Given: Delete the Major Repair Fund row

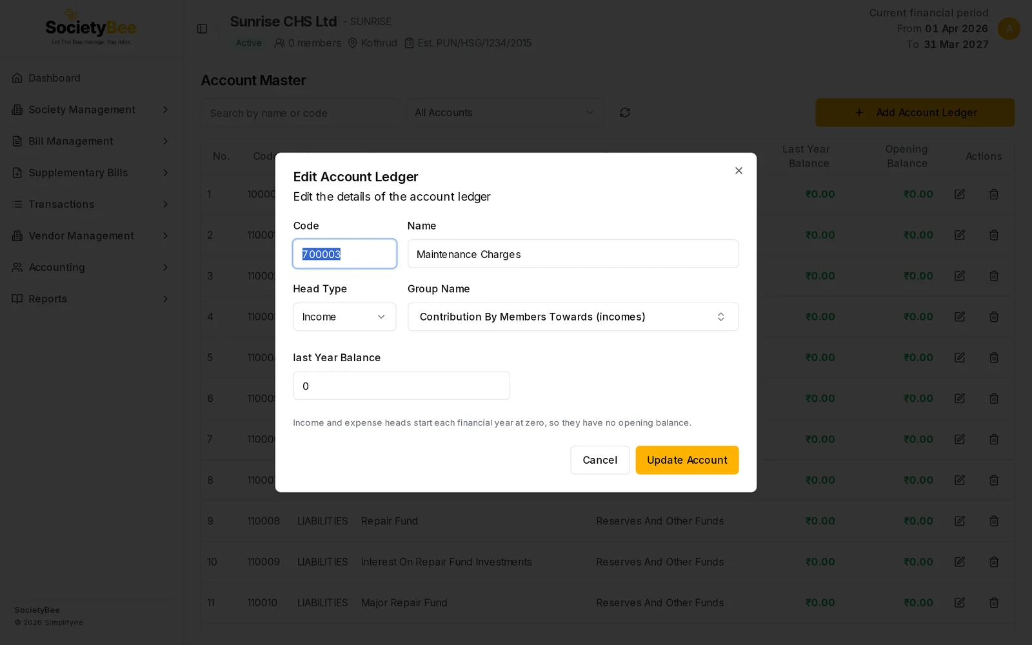Looking at the screenshot, I should tap(994, 602).
